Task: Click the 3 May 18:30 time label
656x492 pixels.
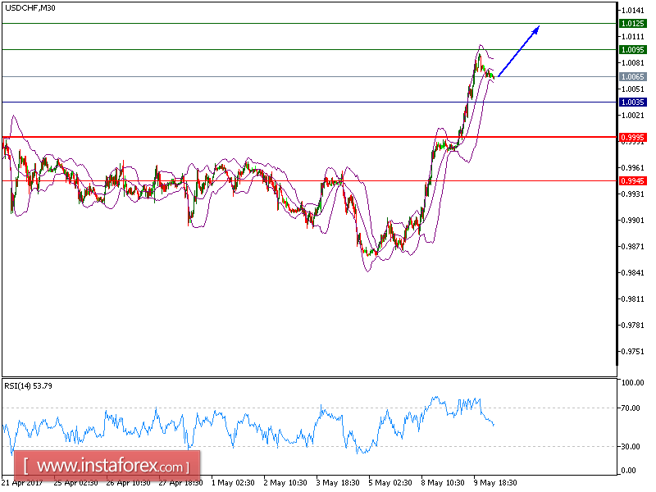Action: 338,483
